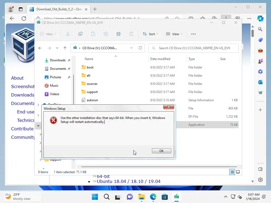Expand recent locations chevron in Explorer
This screenshot has height=203, width=271.
(x=57, y=48)
